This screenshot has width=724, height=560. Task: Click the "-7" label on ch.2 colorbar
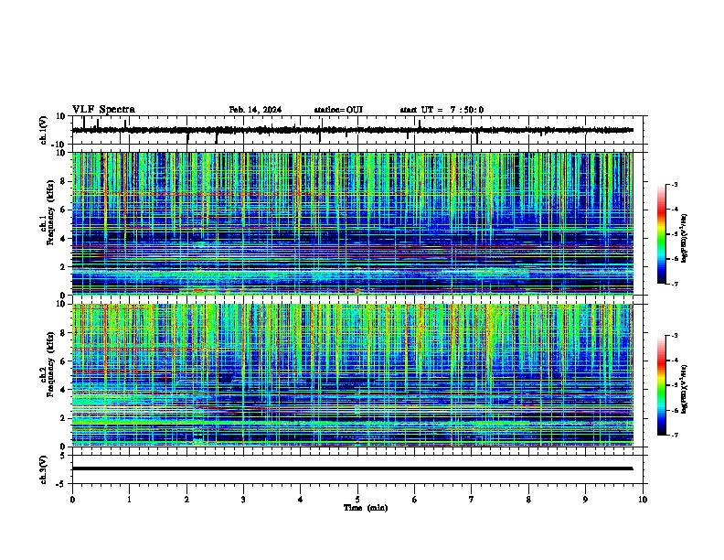tap(675, 435)
